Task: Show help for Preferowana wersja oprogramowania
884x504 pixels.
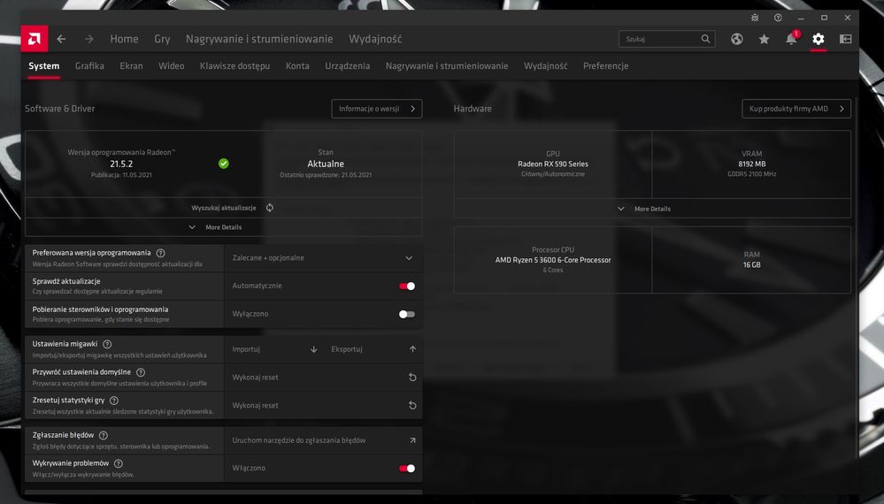Action: click(161, 254)
